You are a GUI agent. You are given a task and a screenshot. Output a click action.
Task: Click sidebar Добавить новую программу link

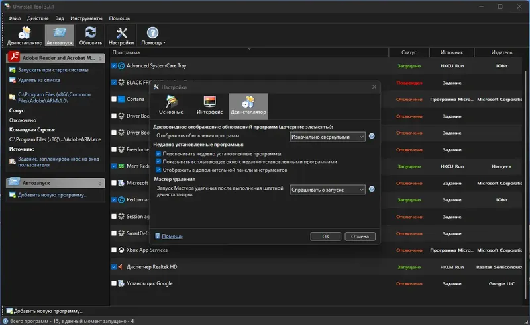[53, 194]
